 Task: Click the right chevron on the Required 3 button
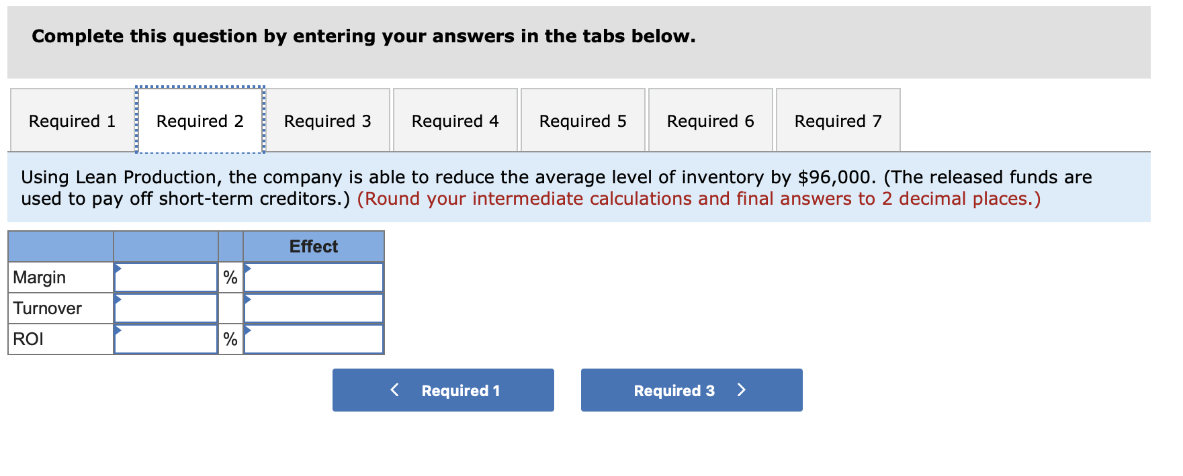point(741,390)
